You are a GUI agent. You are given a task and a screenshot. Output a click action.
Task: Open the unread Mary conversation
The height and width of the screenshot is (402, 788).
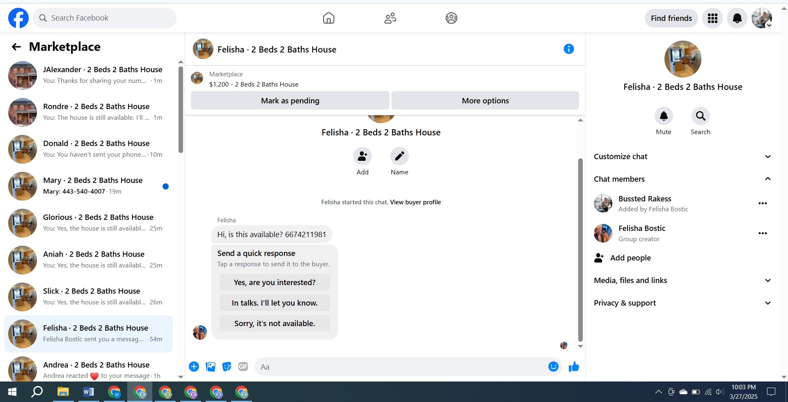coord(88,186)
